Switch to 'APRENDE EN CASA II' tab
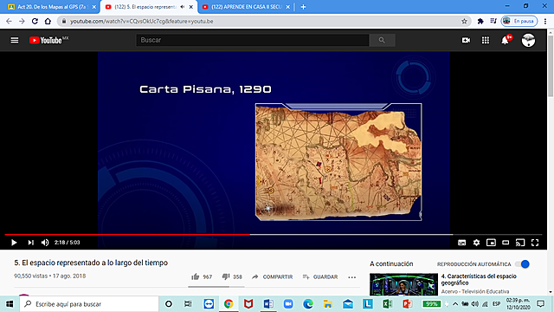554x312 pixels. pos(246,7)
